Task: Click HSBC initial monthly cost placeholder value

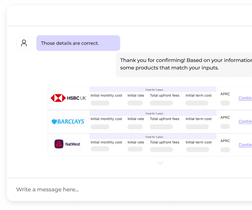Action: pyautogui.click(x=100, y=103)
